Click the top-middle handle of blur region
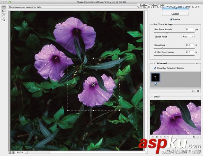203x156 pixels. 93,58
